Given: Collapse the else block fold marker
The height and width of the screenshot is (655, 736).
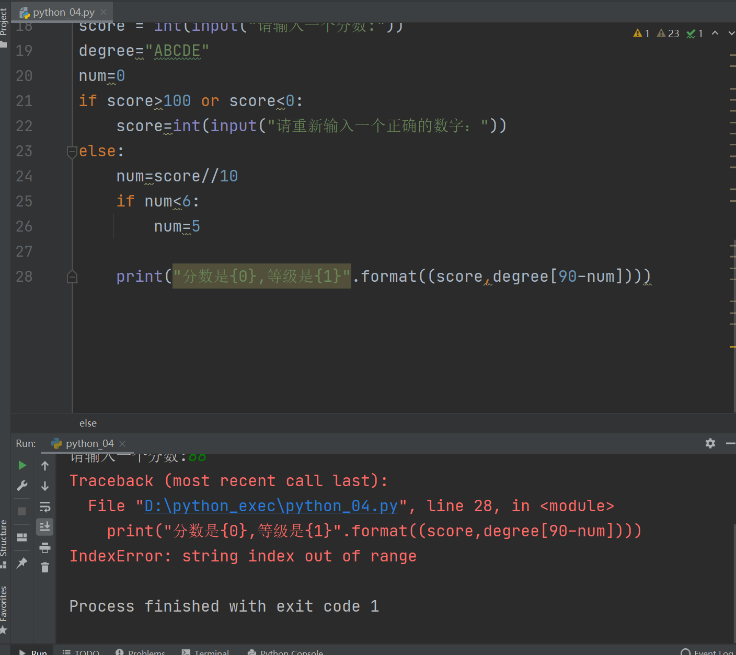Looking at the screenshot, I should (x=72, y=152).
